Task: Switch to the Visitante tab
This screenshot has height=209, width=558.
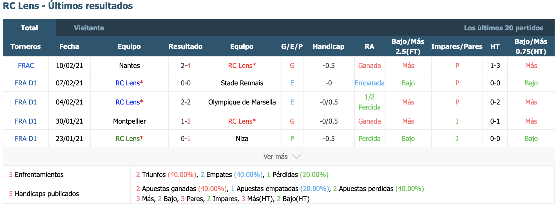Action: point(89,28)
